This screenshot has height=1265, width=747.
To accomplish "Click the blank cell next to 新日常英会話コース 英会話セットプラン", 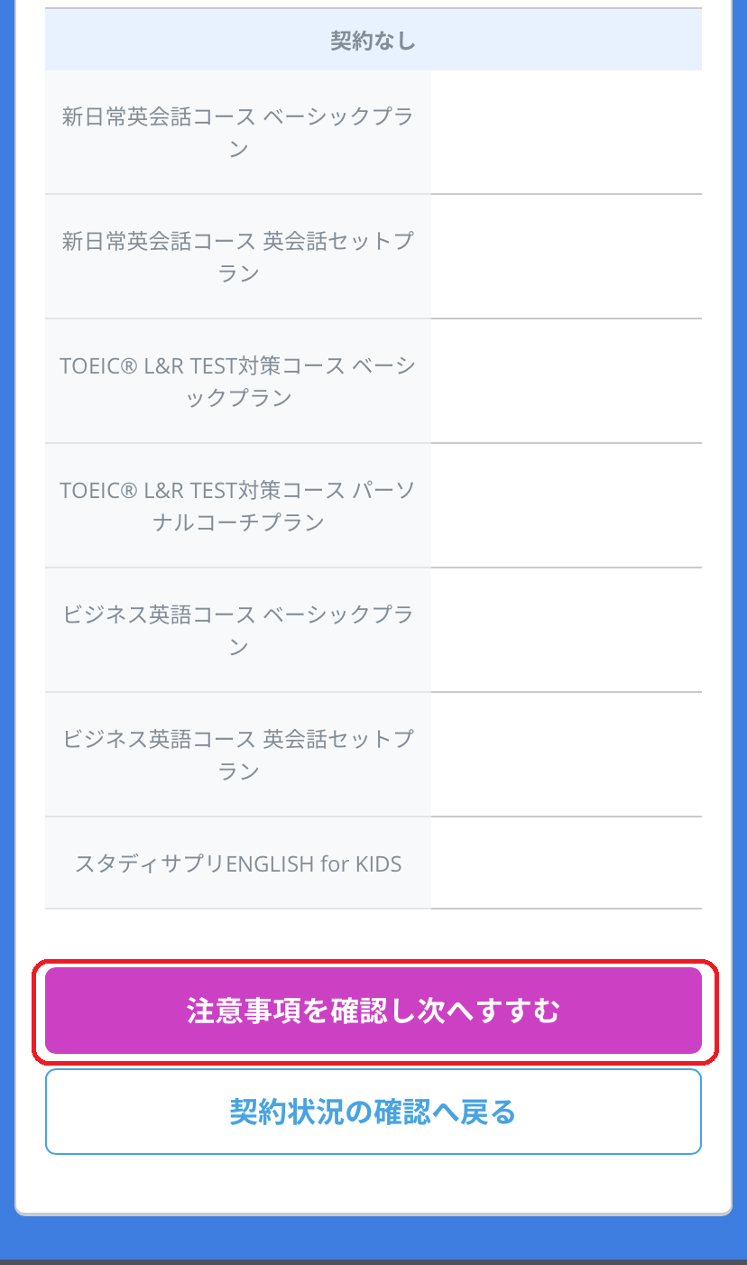I will point(567,256).
